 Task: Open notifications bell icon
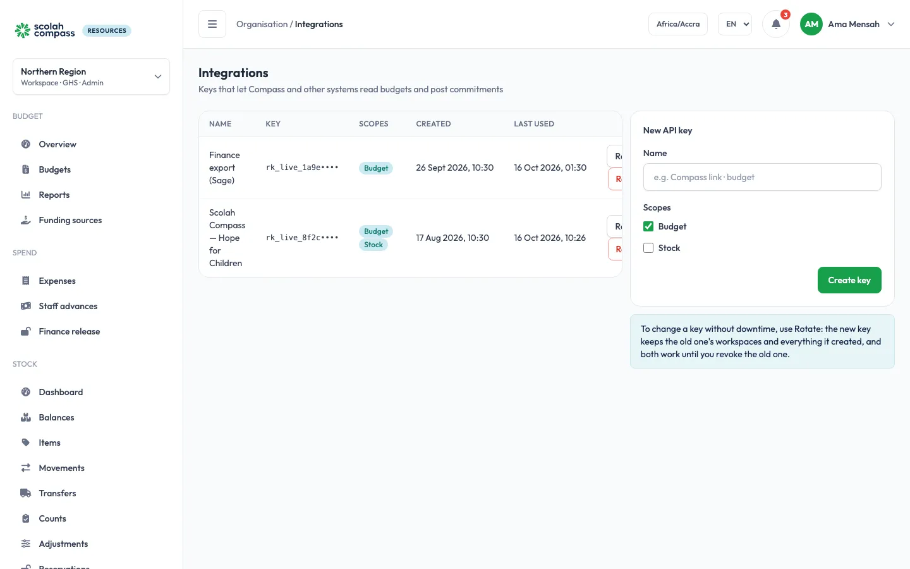pos(776,24)
